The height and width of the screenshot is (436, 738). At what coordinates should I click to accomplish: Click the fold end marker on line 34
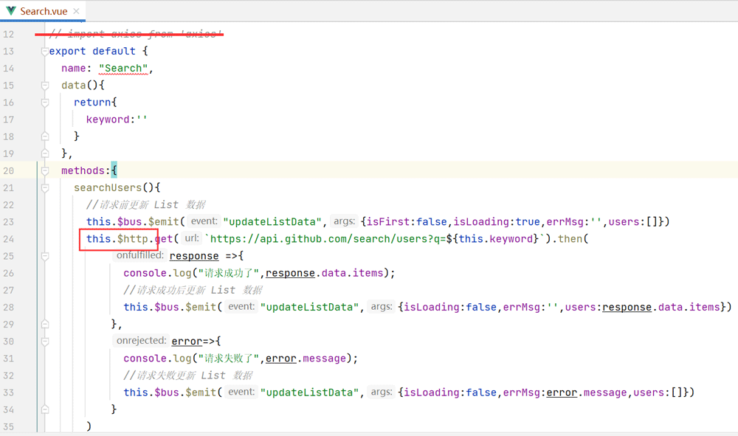click(45, 409)
